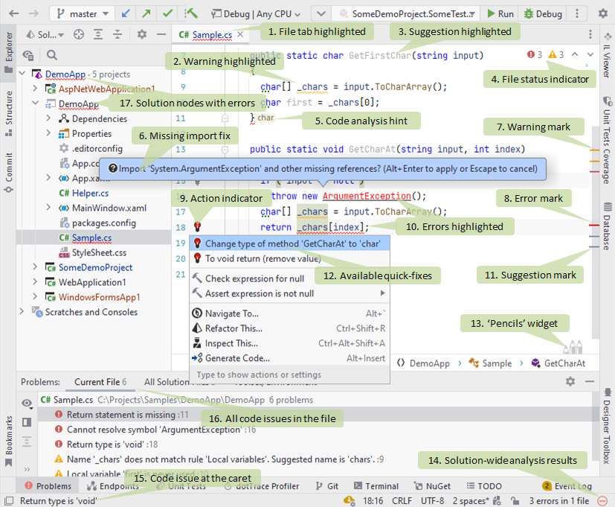
Task: Push commits using the green up-arrow icon
Action: pyautogui.click(x=146, y=13)
